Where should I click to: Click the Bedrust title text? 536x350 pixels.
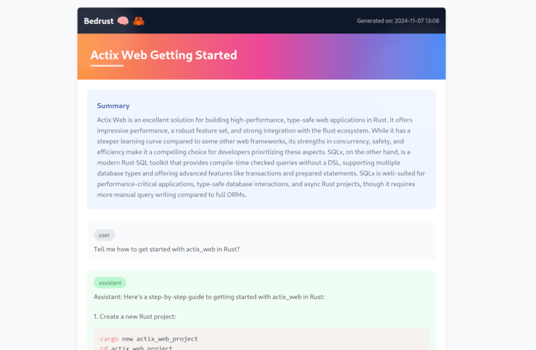point(98,21)
